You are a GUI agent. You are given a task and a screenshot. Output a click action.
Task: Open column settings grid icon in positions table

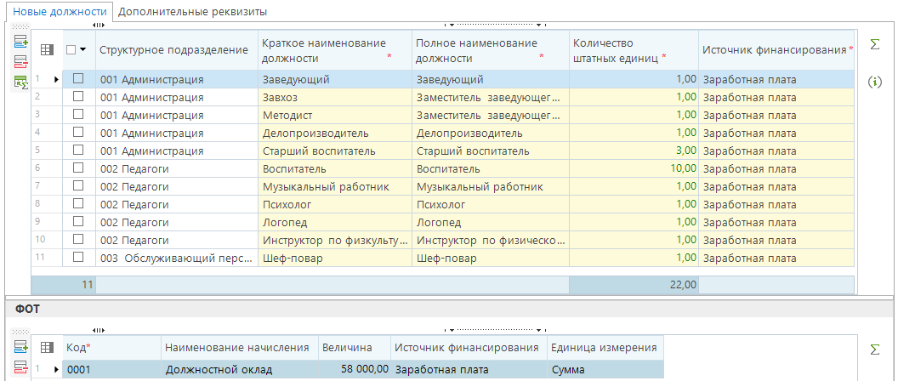pos(47,50)
